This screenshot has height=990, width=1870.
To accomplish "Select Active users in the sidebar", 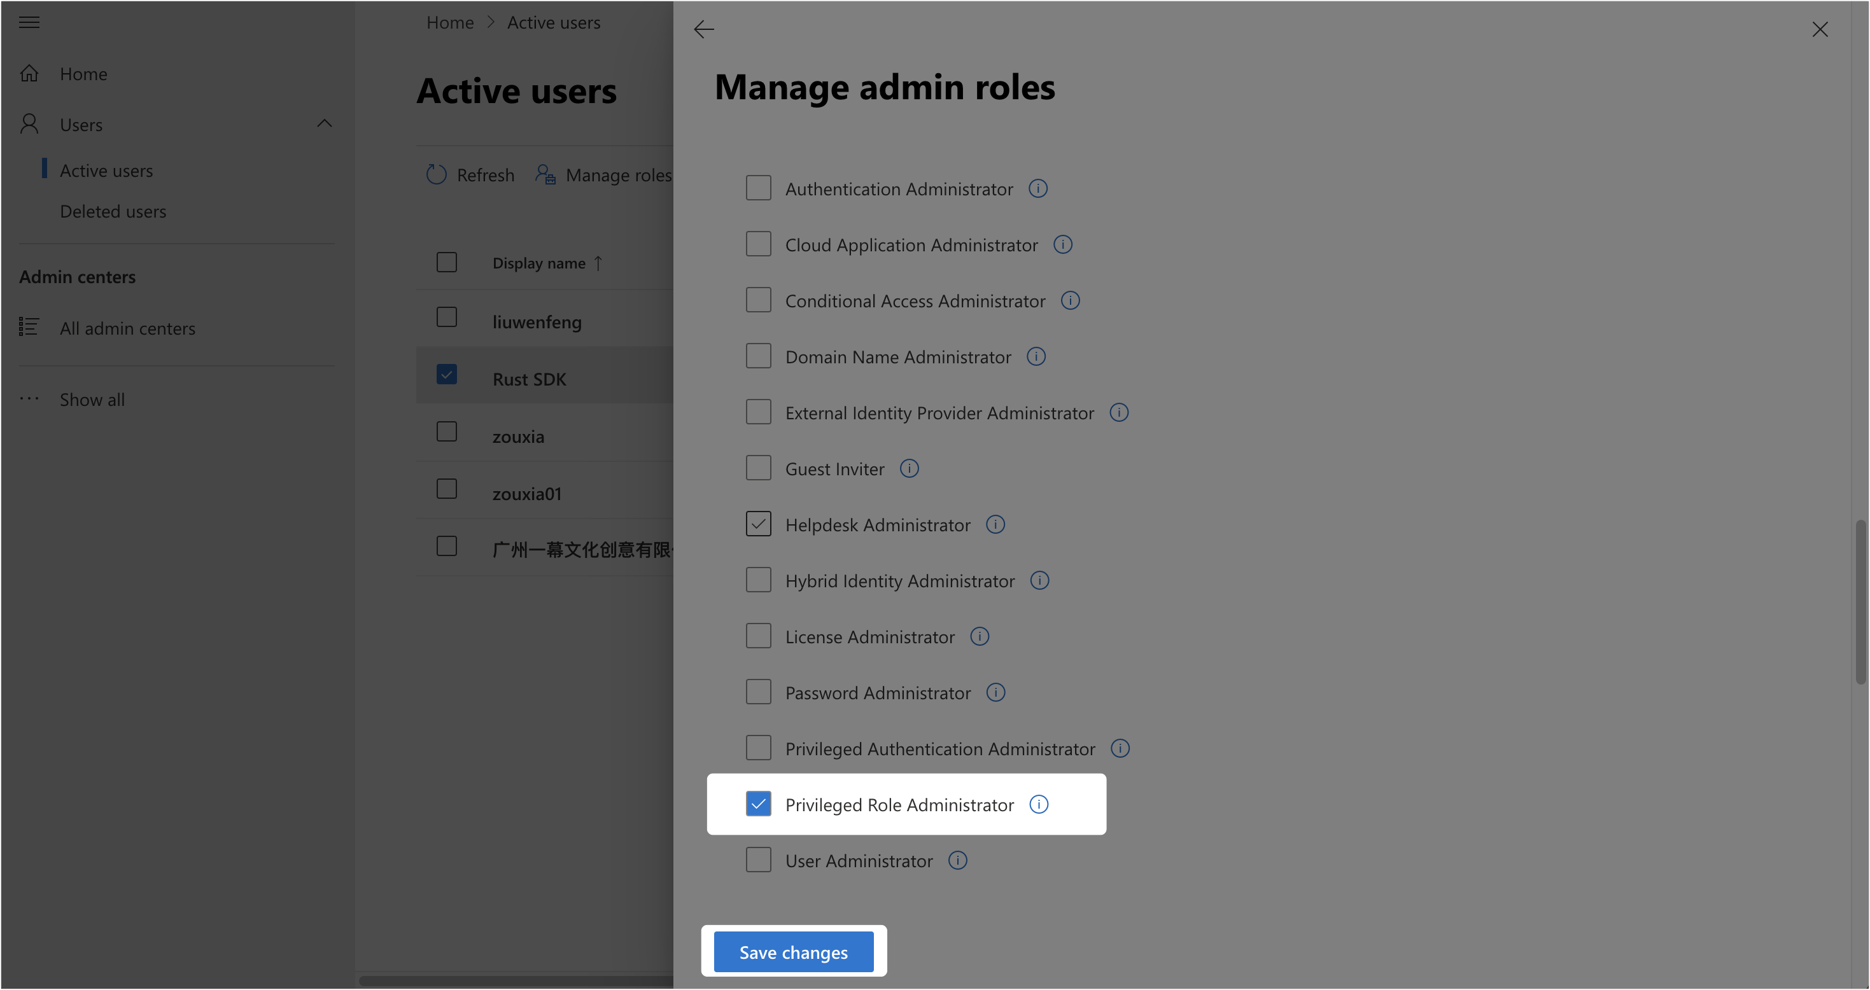I will point(107,170).
